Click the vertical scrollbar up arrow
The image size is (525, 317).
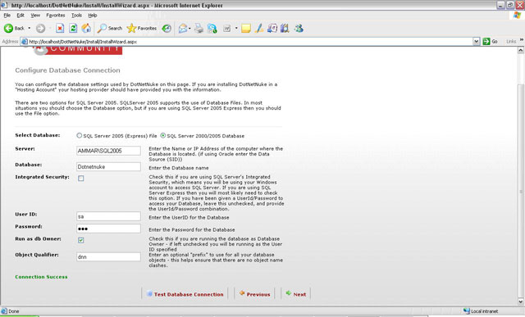click(521, 50)
